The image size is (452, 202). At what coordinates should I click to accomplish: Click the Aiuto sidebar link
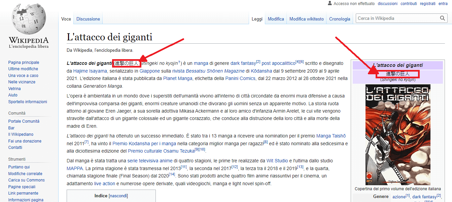[13, 95]
